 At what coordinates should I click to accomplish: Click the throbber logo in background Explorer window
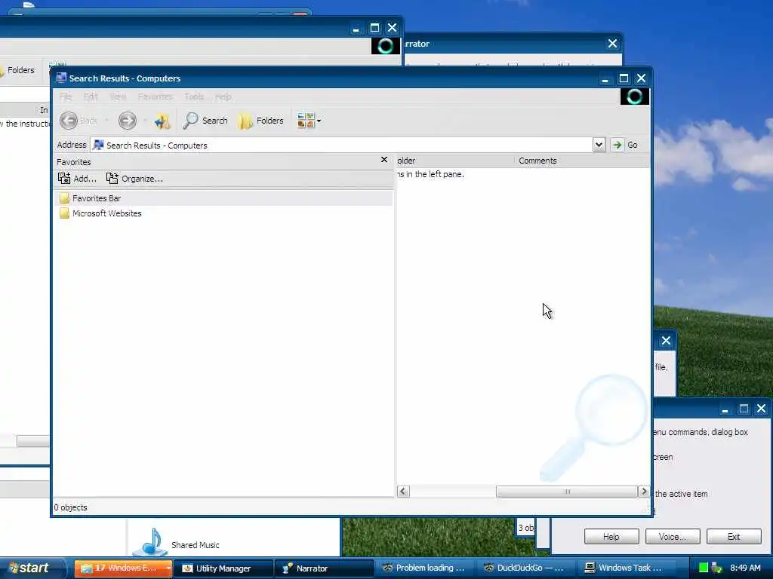tap(385, 46)
